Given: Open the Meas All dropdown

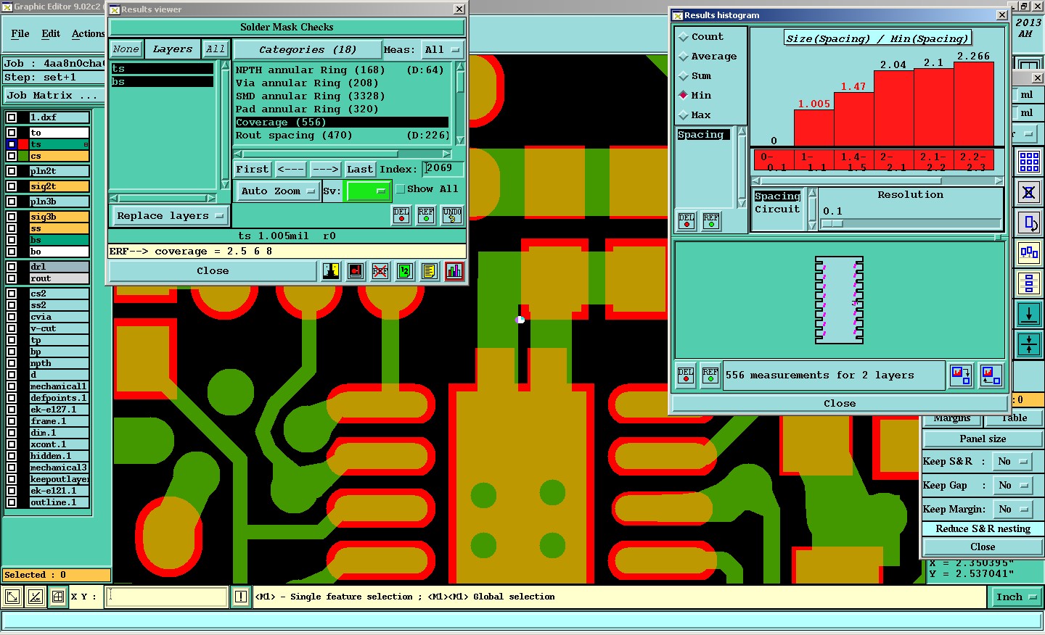Looking at the screenshot, I should pyautogui.click(x=443, y=49).
